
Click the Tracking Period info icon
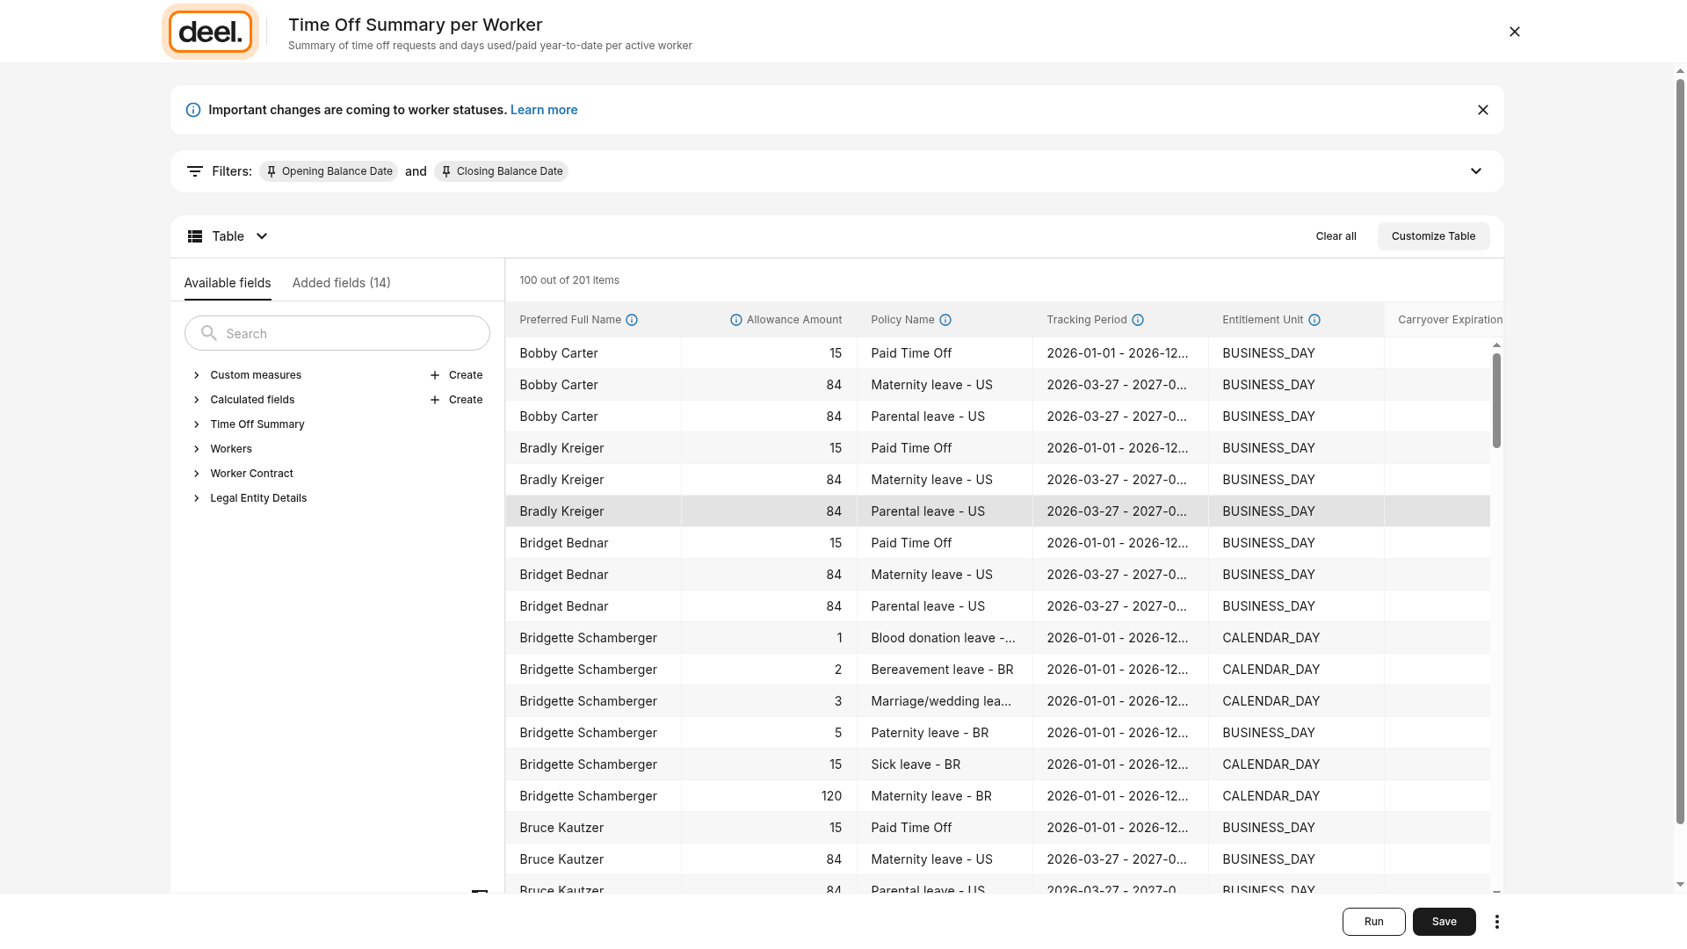(1138, 320)
